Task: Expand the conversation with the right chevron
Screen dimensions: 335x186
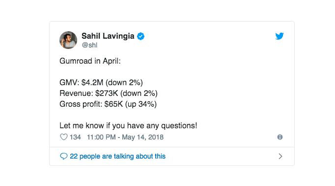Action: pos(280,157)
